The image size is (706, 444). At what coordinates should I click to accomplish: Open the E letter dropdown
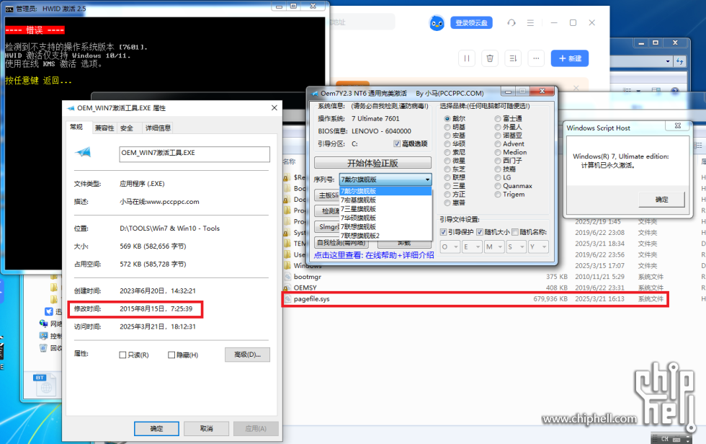(471, 247)
